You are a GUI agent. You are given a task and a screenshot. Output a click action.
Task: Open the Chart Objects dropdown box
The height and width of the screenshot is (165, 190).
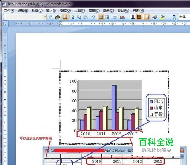pos(26,17)
